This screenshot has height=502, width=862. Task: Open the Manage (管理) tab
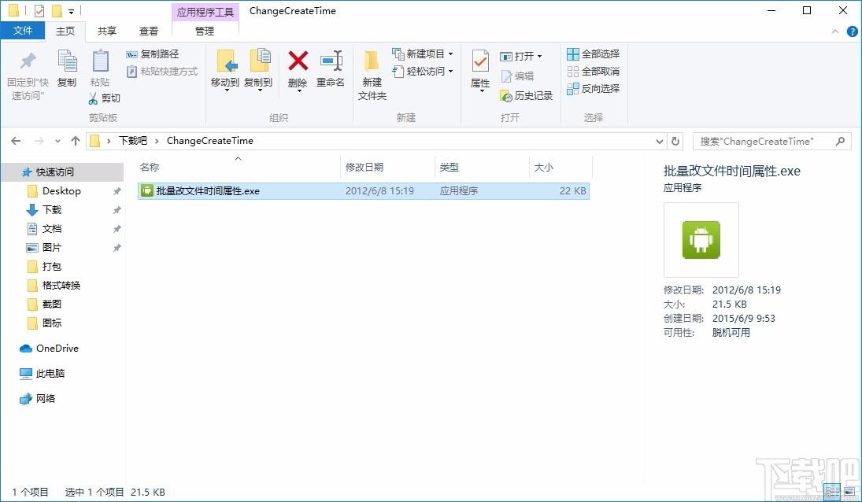pos(205,31)
